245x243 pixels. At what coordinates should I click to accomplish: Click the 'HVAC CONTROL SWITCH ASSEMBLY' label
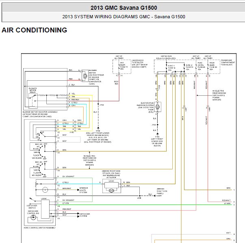pyautogui.click(x=40, y=228)
